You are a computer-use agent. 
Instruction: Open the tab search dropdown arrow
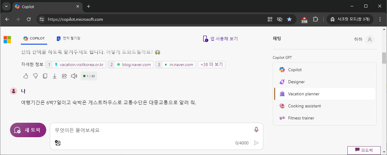tap(6, 6)
